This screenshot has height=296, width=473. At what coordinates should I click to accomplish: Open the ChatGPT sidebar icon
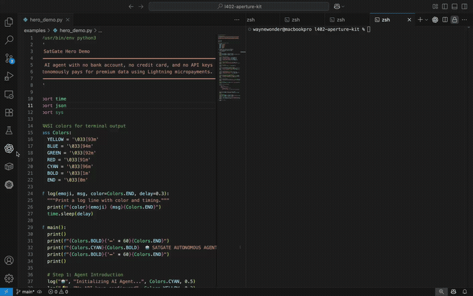pyautogui.click(x=9, y=149)
